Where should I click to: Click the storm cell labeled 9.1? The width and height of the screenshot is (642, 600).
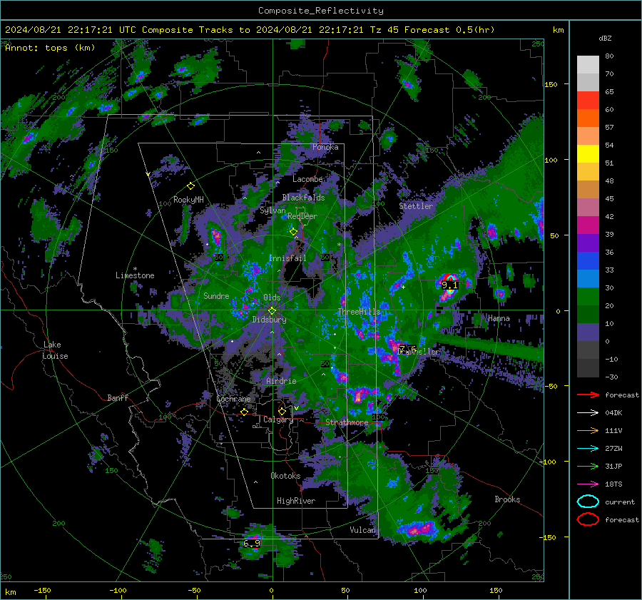click(449, 284)
